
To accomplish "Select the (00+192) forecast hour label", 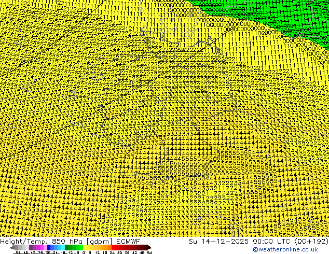I will coord(311,242).
